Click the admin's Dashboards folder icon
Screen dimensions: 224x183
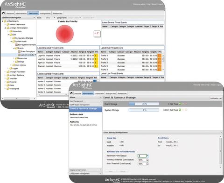pyautogui.click(x=8, y=24)
